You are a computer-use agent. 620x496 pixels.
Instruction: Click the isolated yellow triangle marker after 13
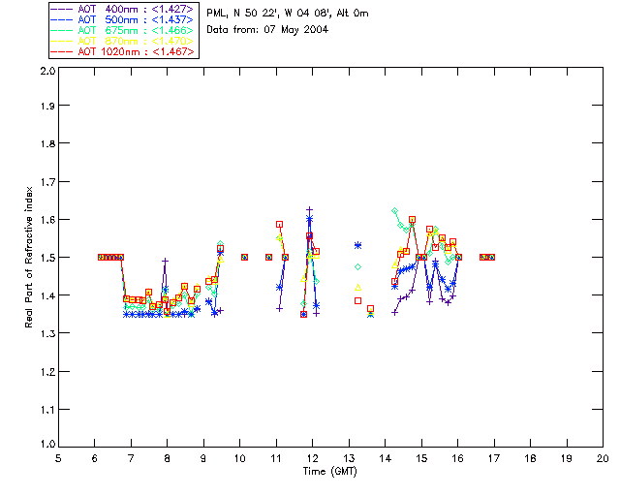click(x=357, y=288)
